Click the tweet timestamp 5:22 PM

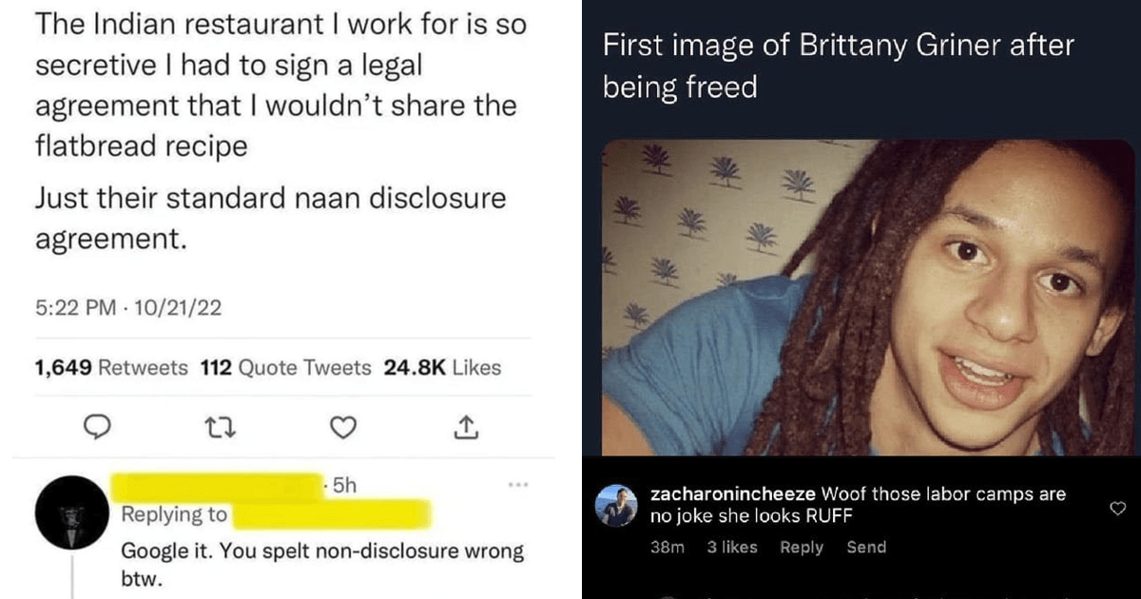point(73,308)
